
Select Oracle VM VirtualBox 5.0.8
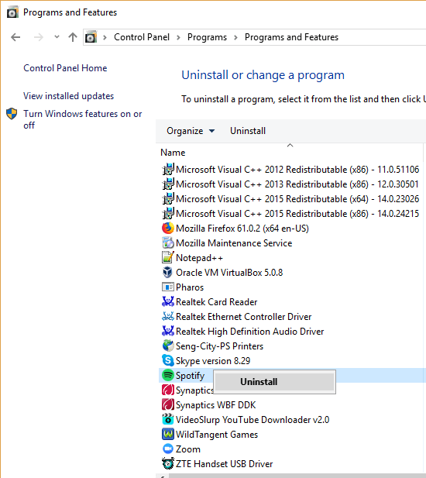coord(229,273)
